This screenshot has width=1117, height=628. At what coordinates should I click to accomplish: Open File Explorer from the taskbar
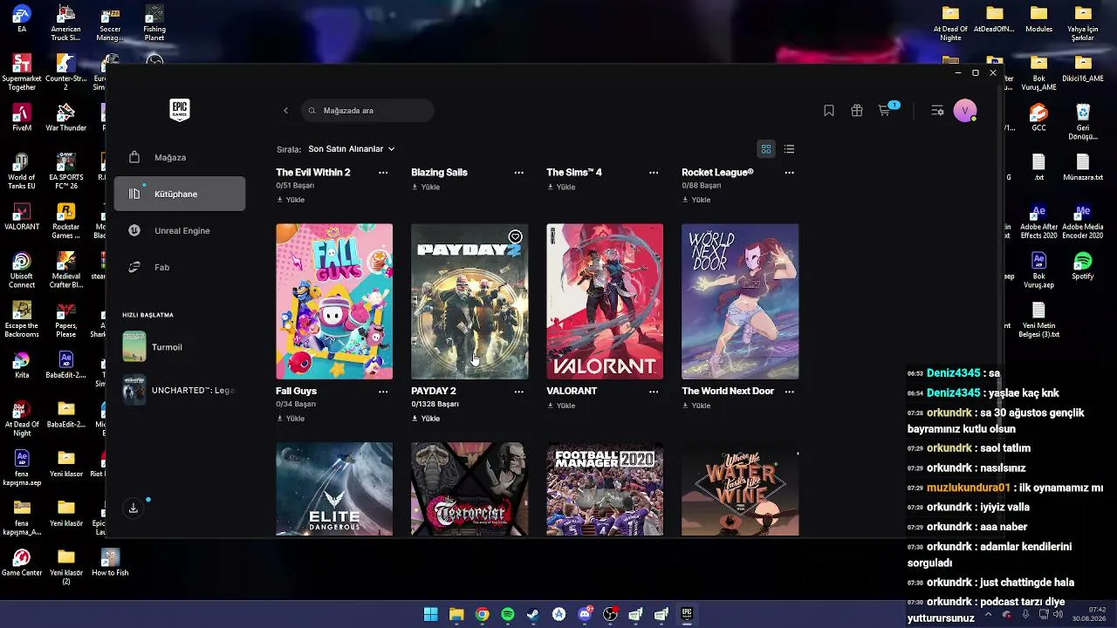[456, 615]
